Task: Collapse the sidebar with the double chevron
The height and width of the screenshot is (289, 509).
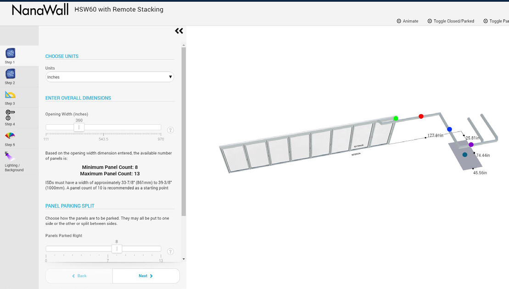Action: (179, 31)
